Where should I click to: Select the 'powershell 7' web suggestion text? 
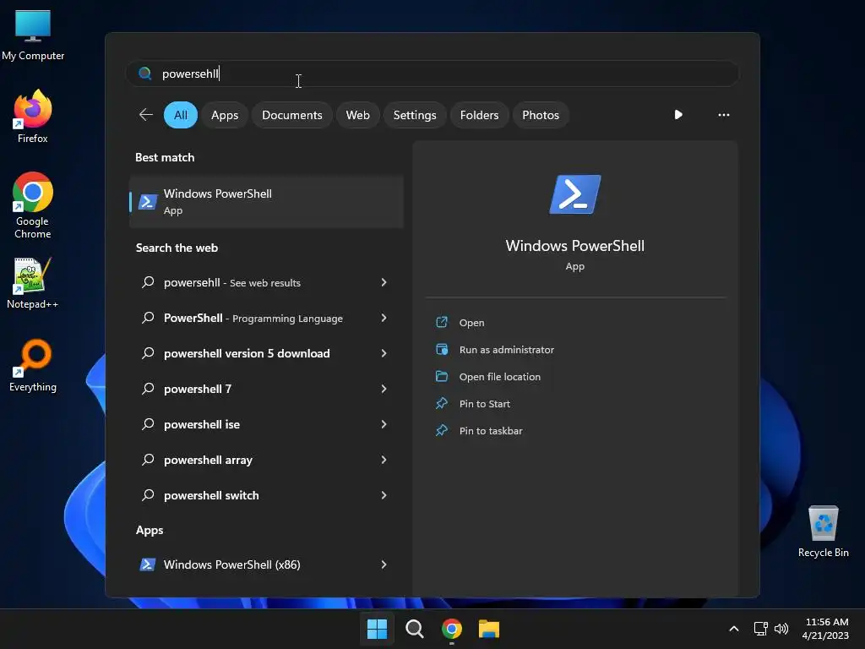(x=198, y=389)
